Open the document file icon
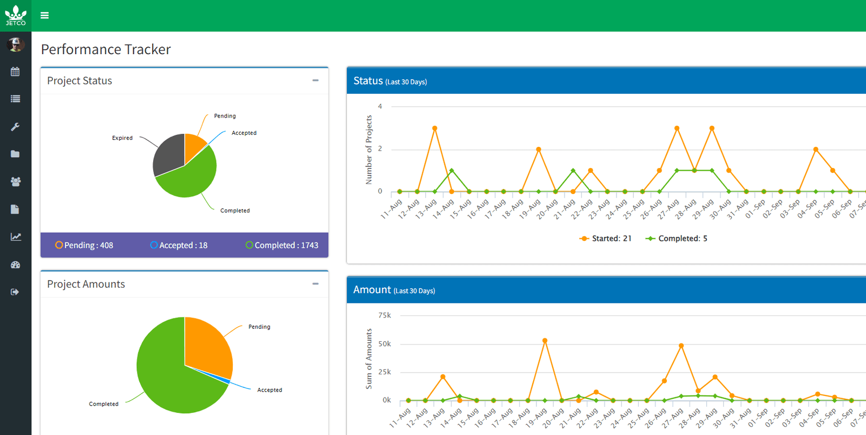 (x=15, y=210)
